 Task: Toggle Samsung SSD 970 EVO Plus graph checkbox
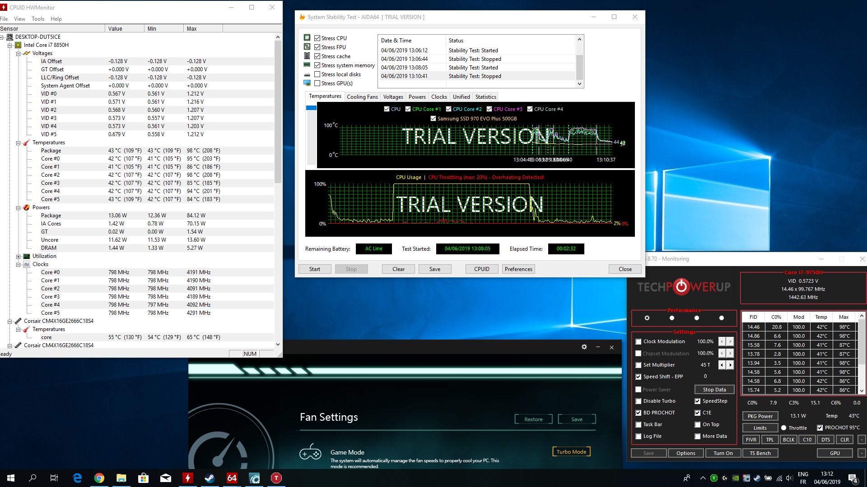click(x=433, y=119)
